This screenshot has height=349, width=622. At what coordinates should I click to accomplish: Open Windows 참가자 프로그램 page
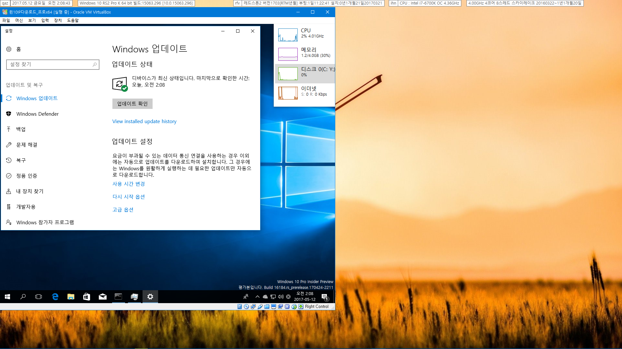click(x=45, y=222)
